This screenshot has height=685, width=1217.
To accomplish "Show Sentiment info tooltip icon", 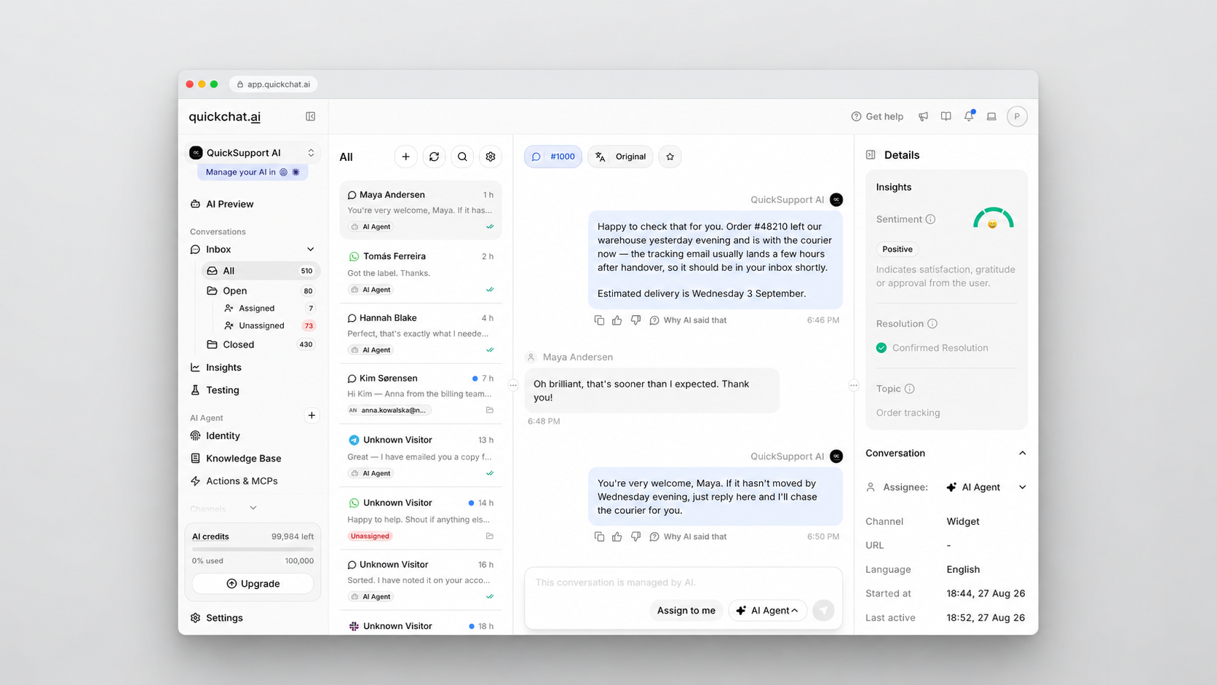I will [930, 219].
